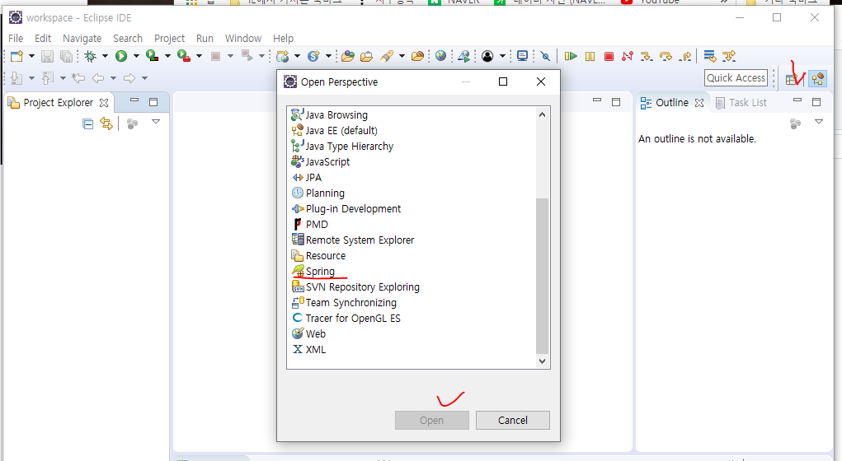Click the Resume debug icon

click(571, 56)
